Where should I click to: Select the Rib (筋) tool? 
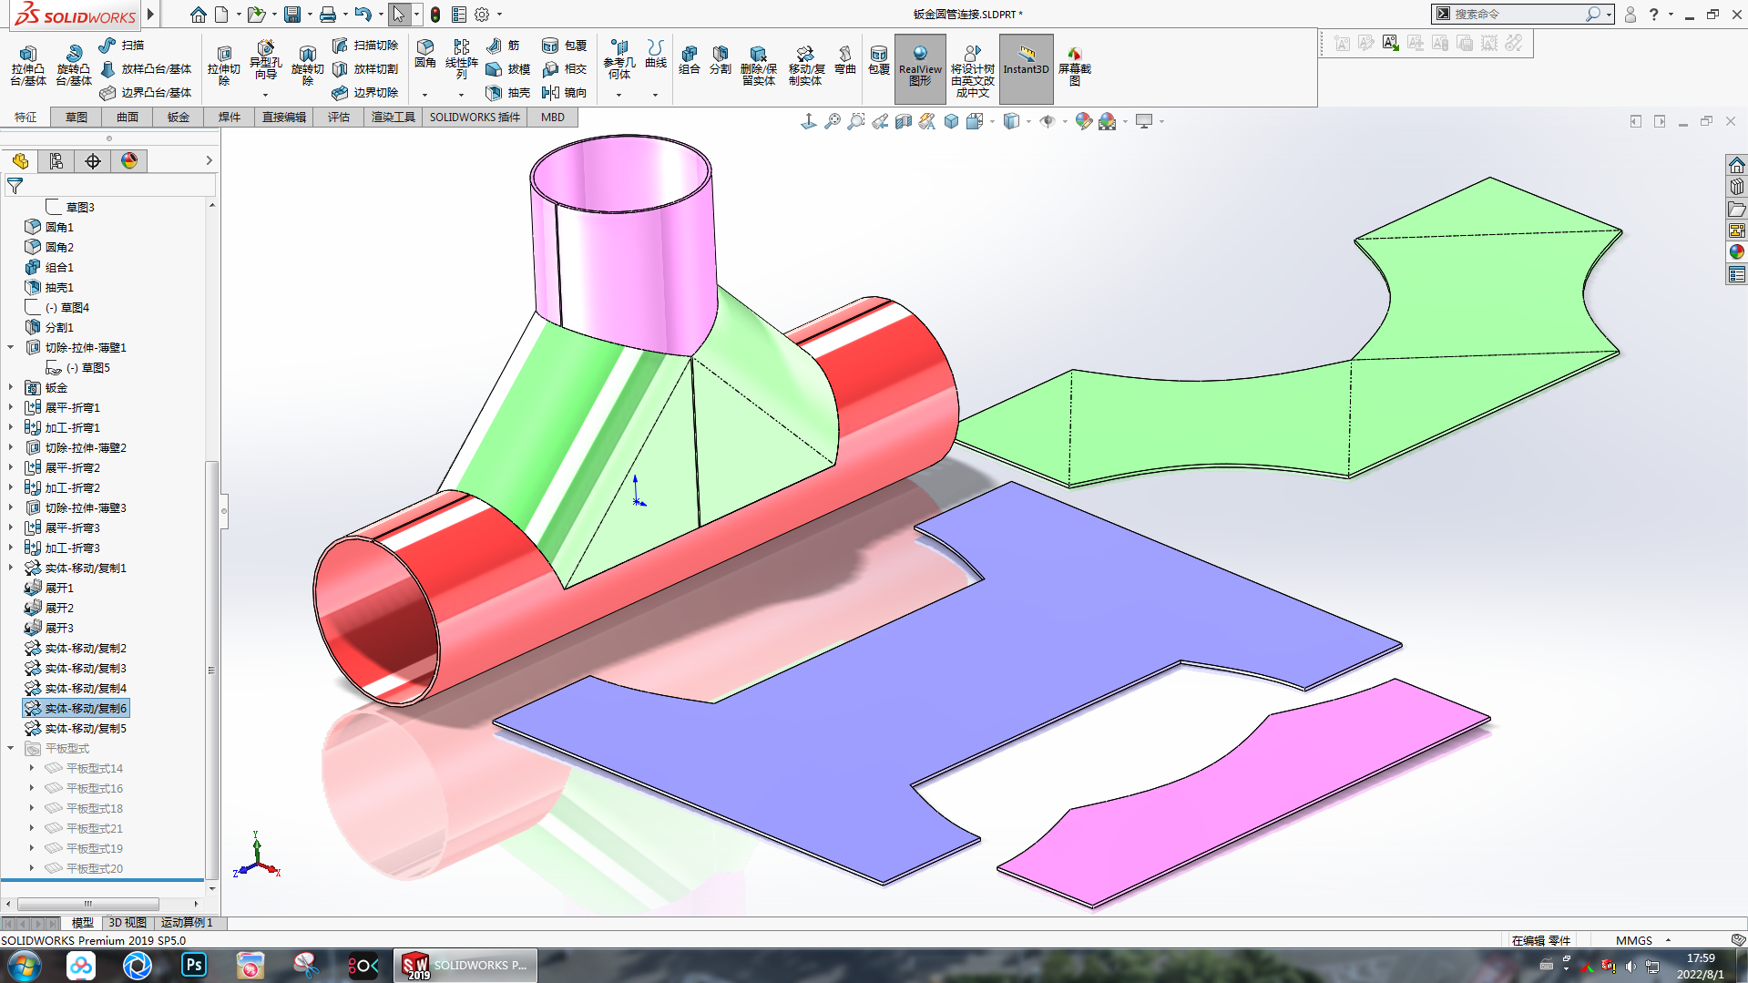[x=504, y=45]
